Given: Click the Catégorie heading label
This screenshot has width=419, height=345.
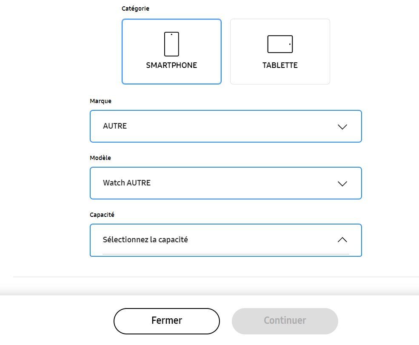Looking at the screenshot, I should (x=135, y=8).
